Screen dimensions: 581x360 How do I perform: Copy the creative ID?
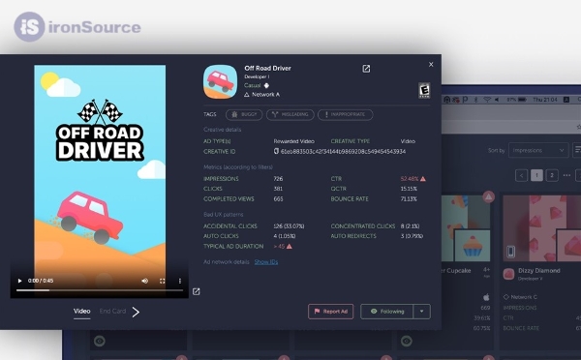(276, 151)
